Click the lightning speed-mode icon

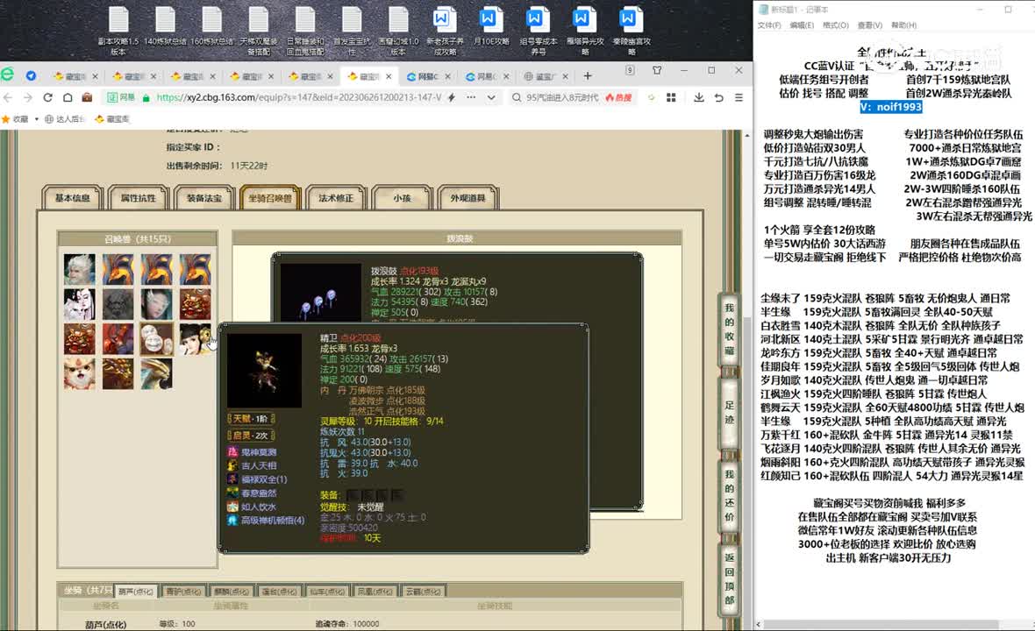[x=452, y=97]
